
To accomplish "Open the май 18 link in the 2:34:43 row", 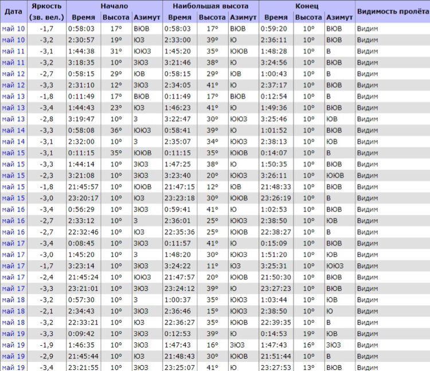I will click(x=13, y=311).
